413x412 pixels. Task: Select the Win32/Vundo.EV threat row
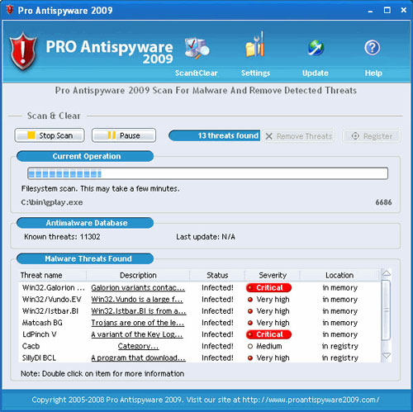click(x=200, y=300)
